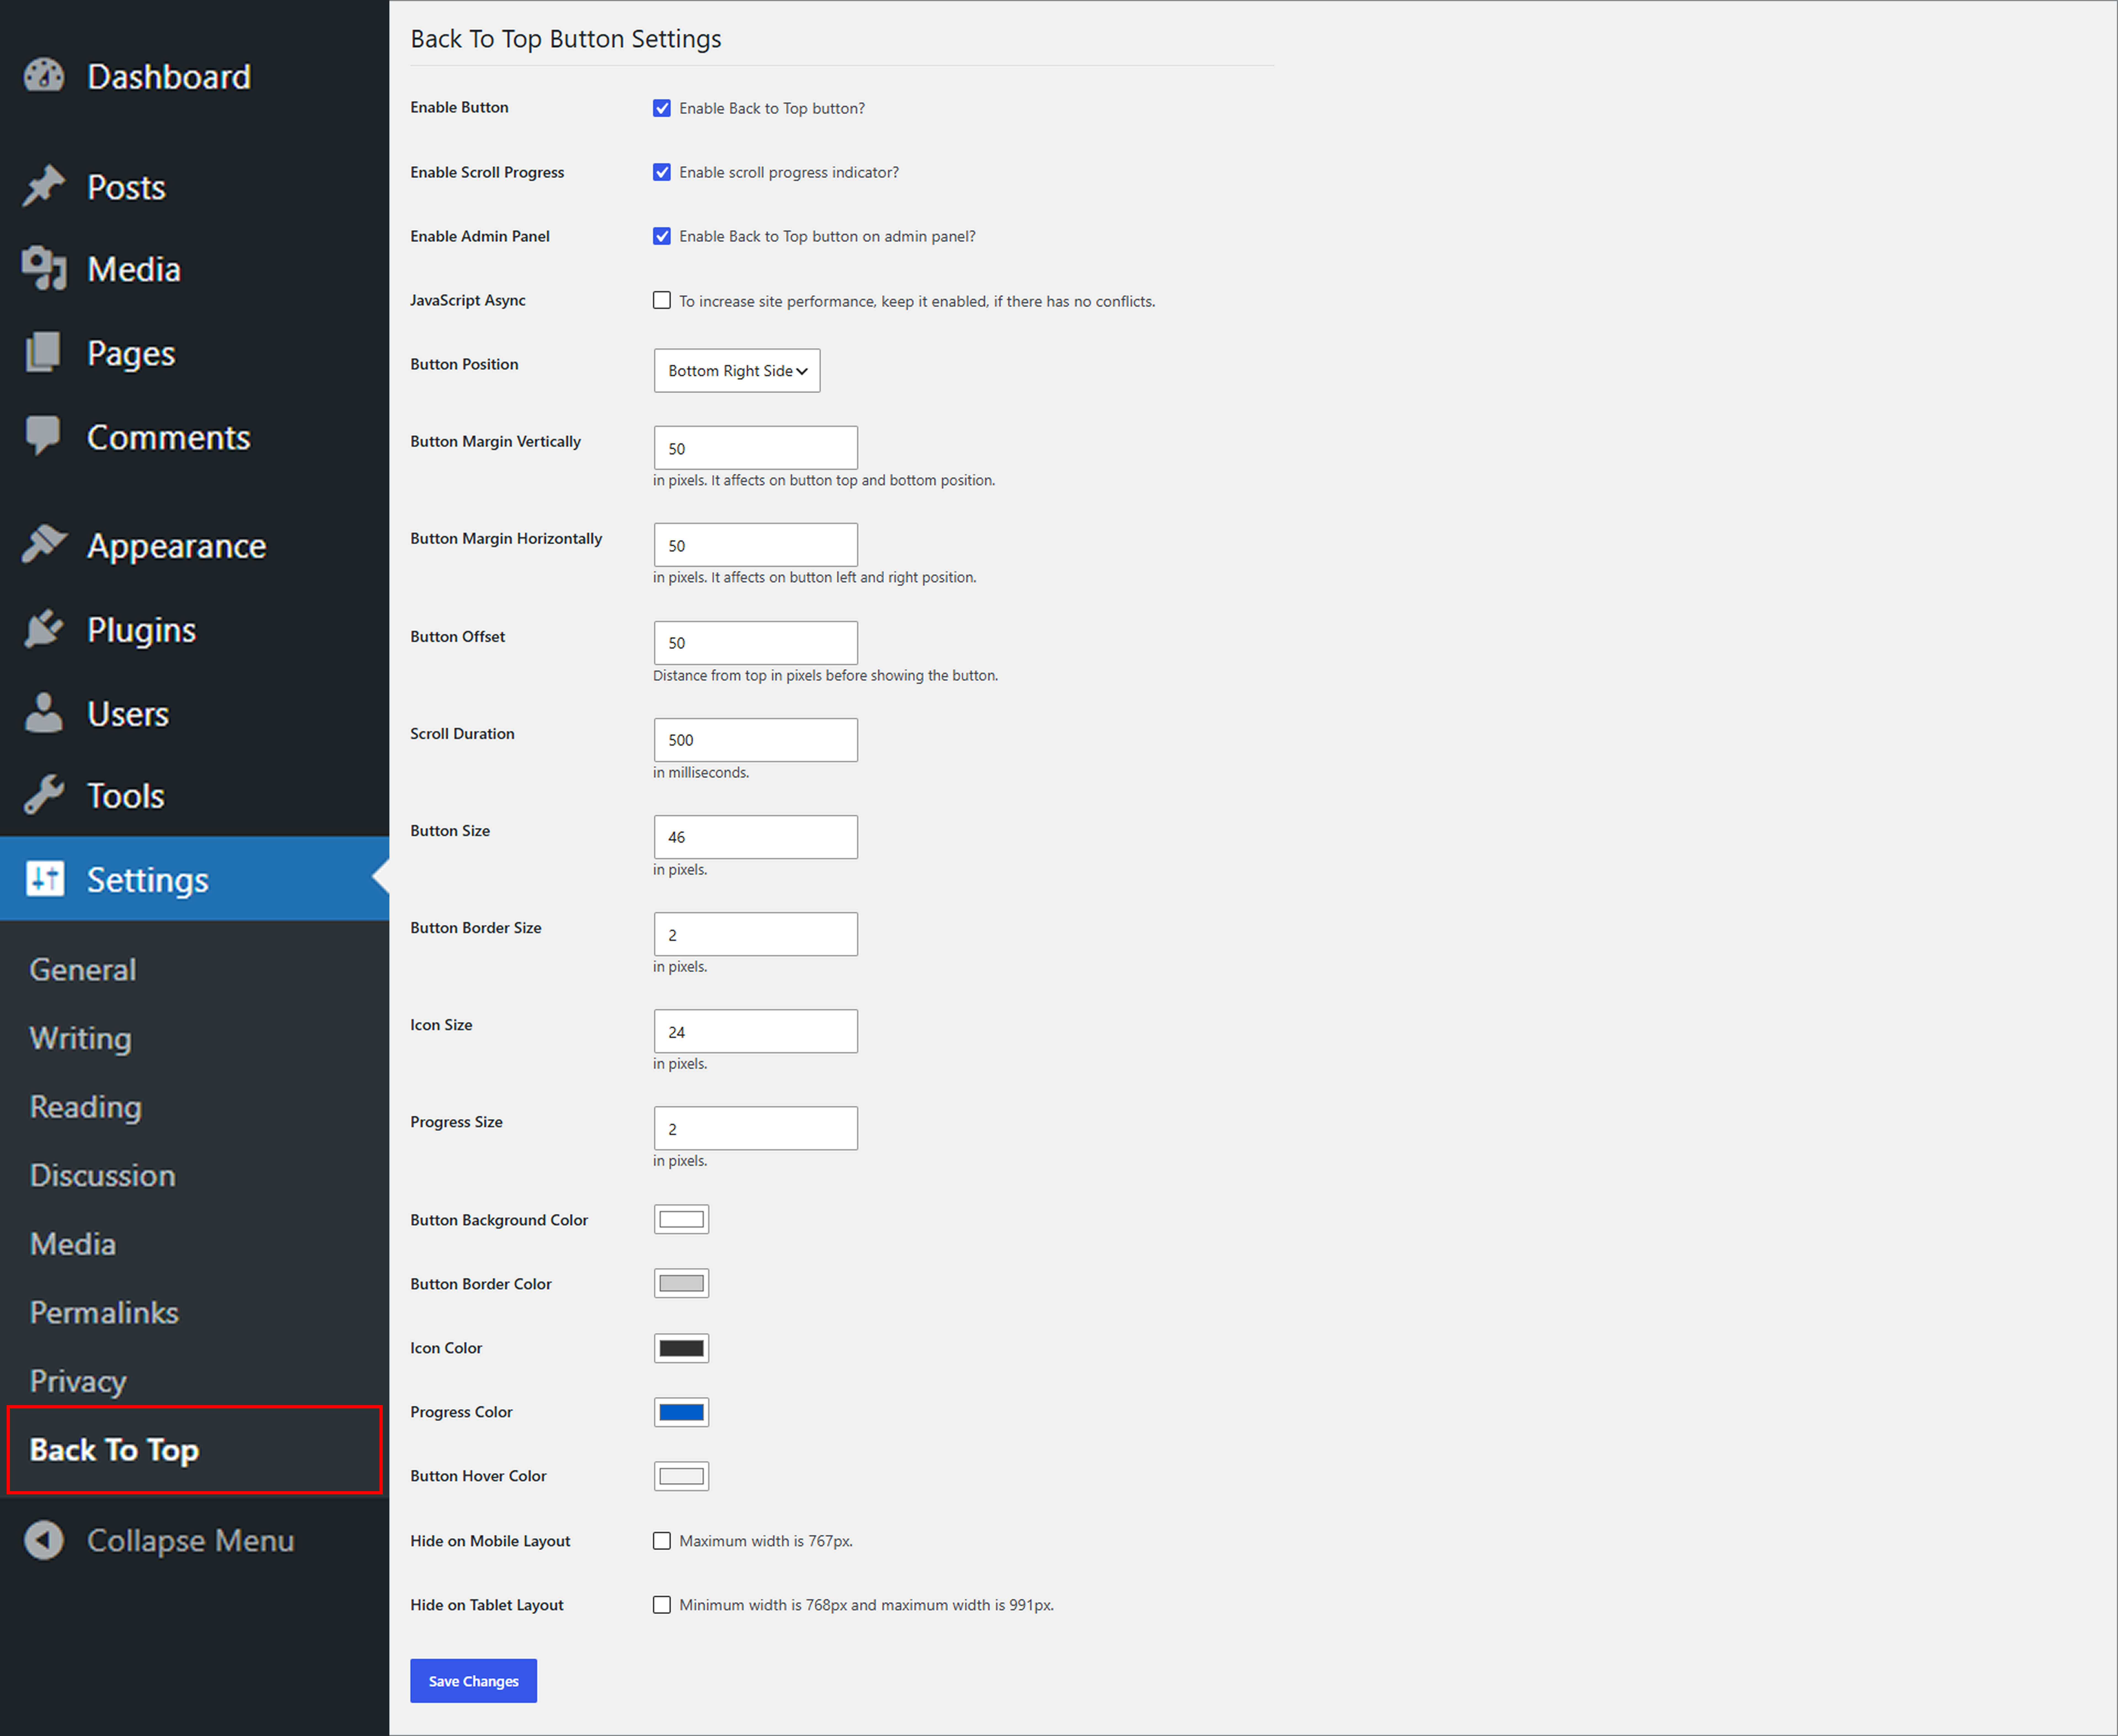Click the Appearance paintbrush icon
The width and height of the screenshot is (2118, 1736).
[44, 544]
